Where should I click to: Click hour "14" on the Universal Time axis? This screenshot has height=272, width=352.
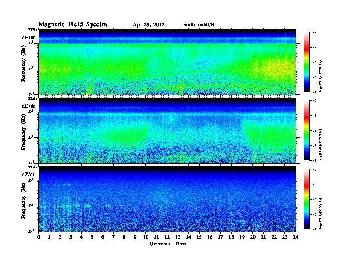coord(188,237)
